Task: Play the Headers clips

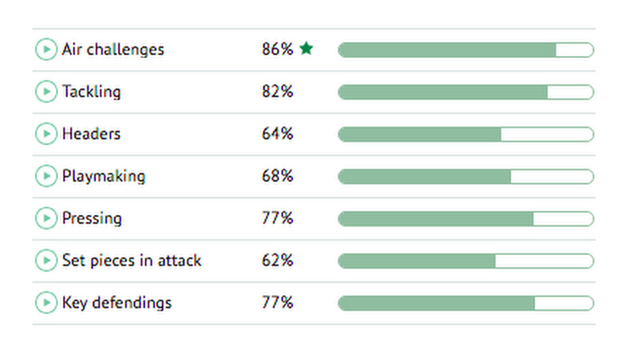Action: point(46,134)
